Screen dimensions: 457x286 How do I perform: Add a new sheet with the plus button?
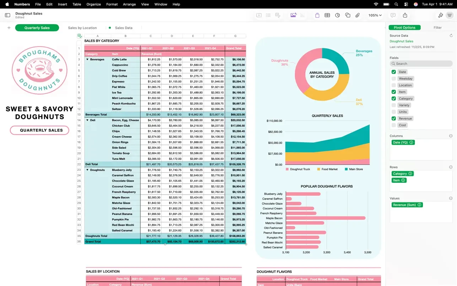click(9, 27)
